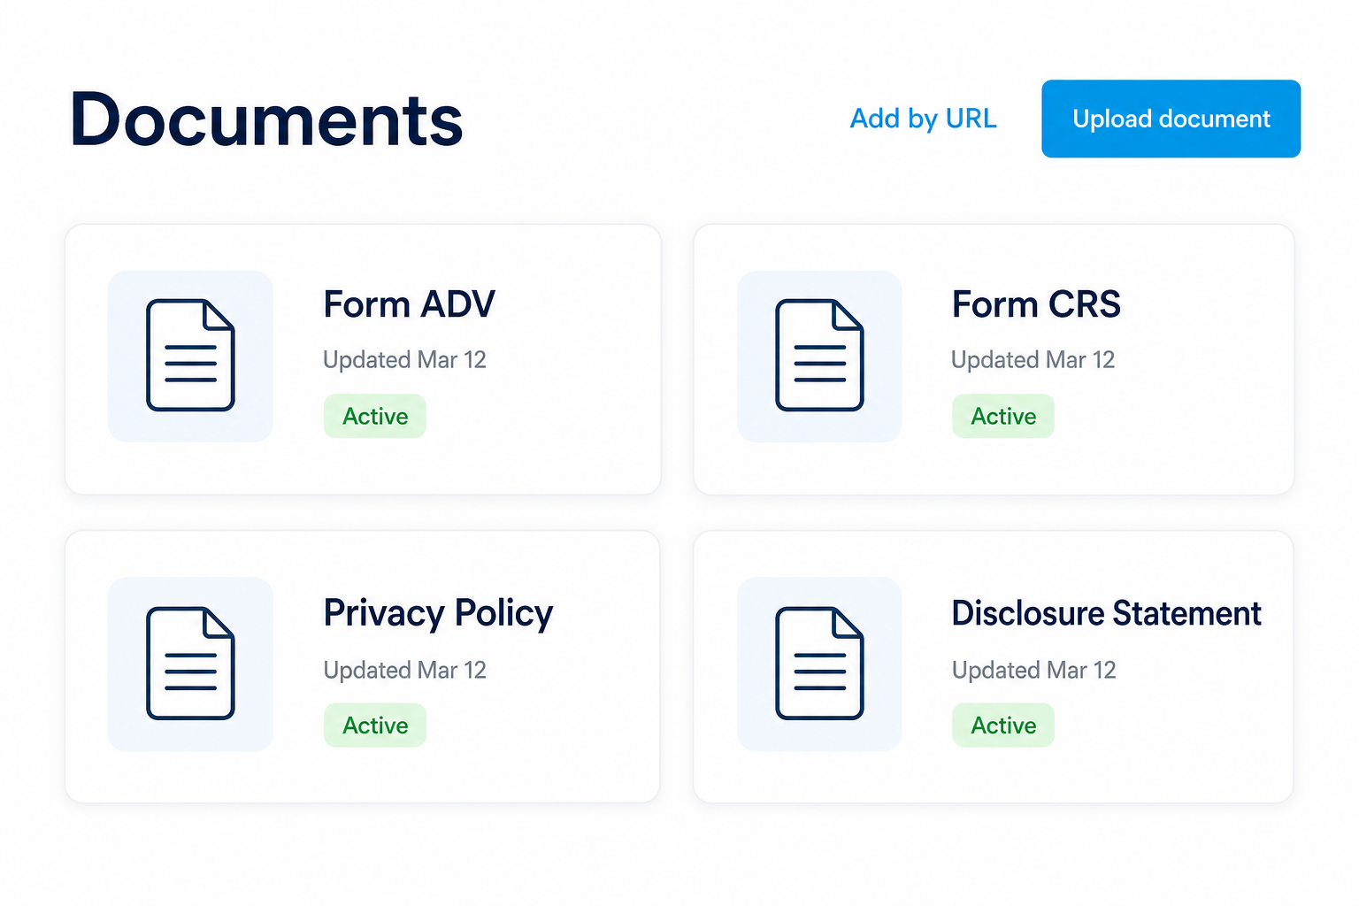Click the Form ADV document icon
This screenshot has height=906, width=1359.
(190, 356)
